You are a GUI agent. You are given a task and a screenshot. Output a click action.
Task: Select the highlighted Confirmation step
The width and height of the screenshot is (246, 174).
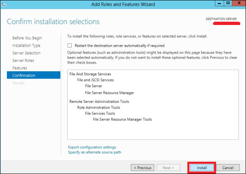click(x=24, y=75)
